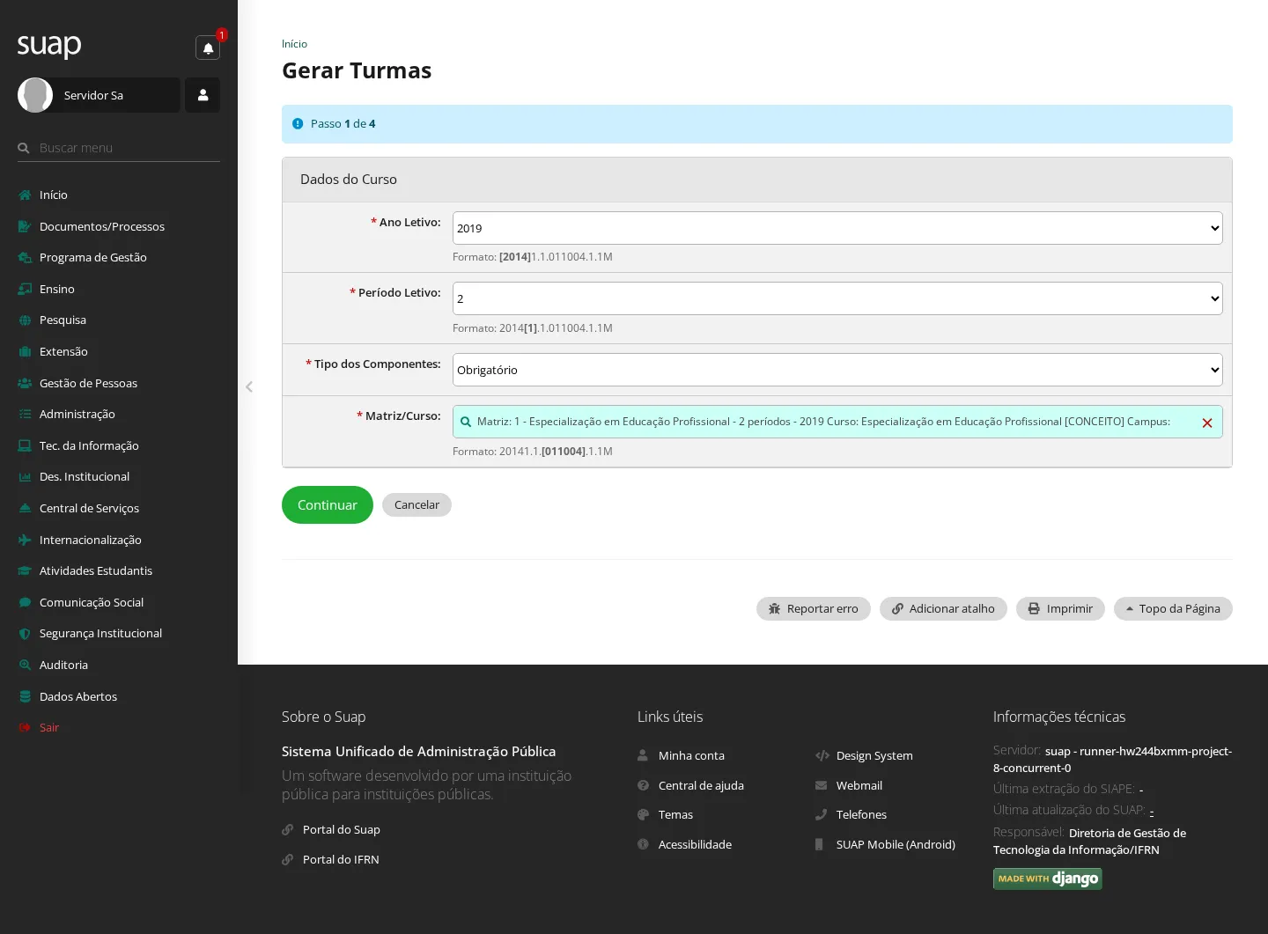Image resolution: width=1268 pixels, height=934 pixels.
Task: Click the Imprimir button
Action: pyautogui.click(x=1060, y=608)
